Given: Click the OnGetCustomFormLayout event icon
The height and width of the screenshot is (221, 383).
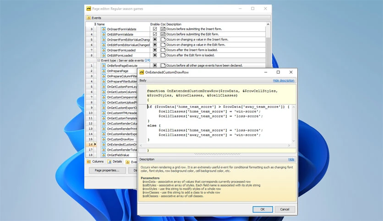Looking at the screenshot, I should coord(104,87).
